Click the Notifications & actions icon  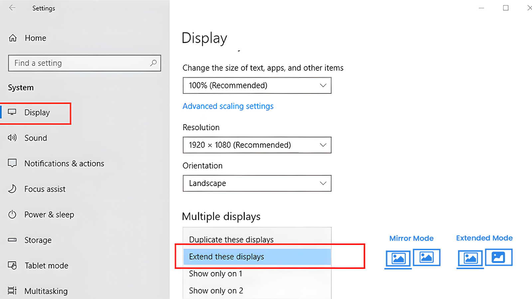[12, 163]
